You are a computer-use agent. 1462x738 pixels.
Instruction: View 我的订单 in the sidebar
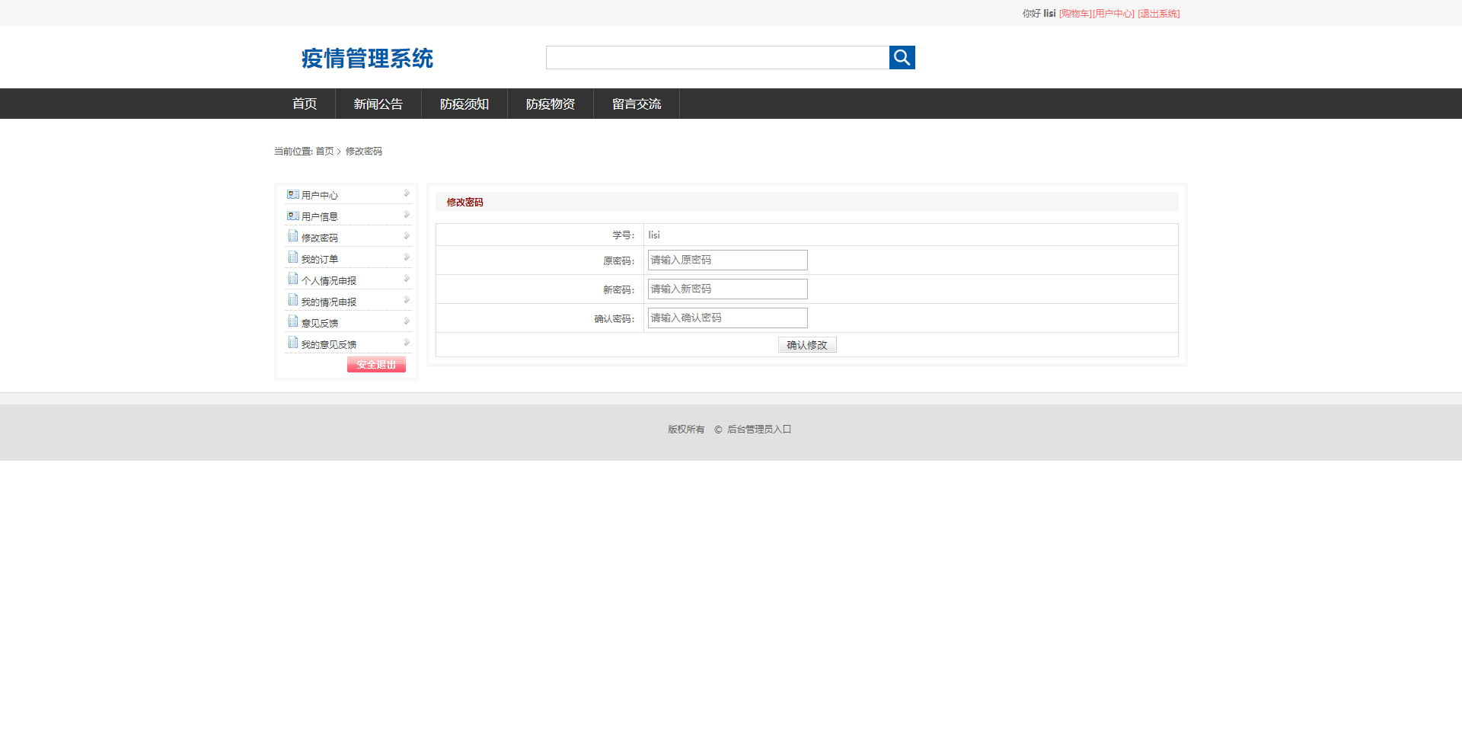pos(320,260)
